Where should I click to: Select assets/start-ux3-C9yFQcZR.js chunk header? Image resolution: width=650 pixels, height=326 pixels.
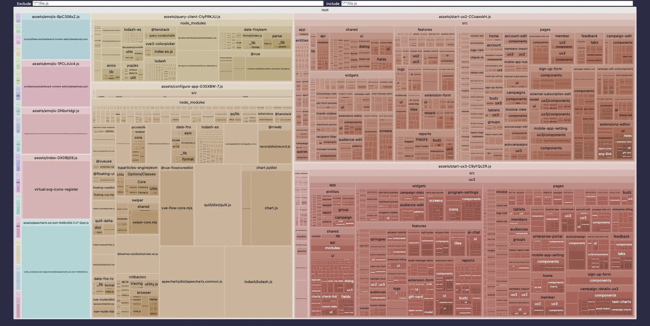point(464,166)
